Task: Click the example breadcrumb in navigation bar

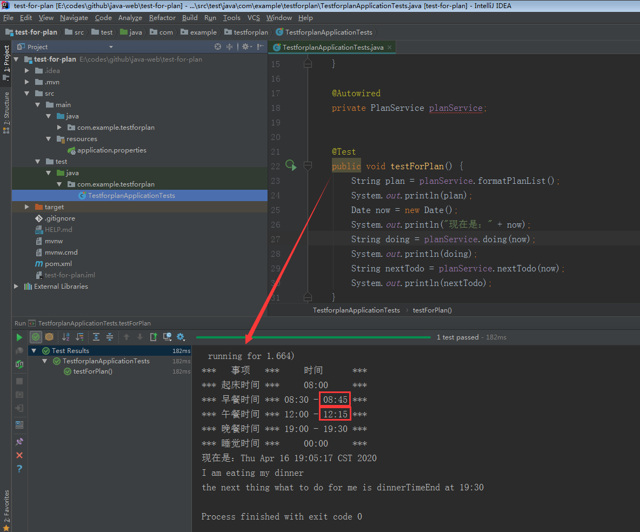Action: (x=199, y=32)
